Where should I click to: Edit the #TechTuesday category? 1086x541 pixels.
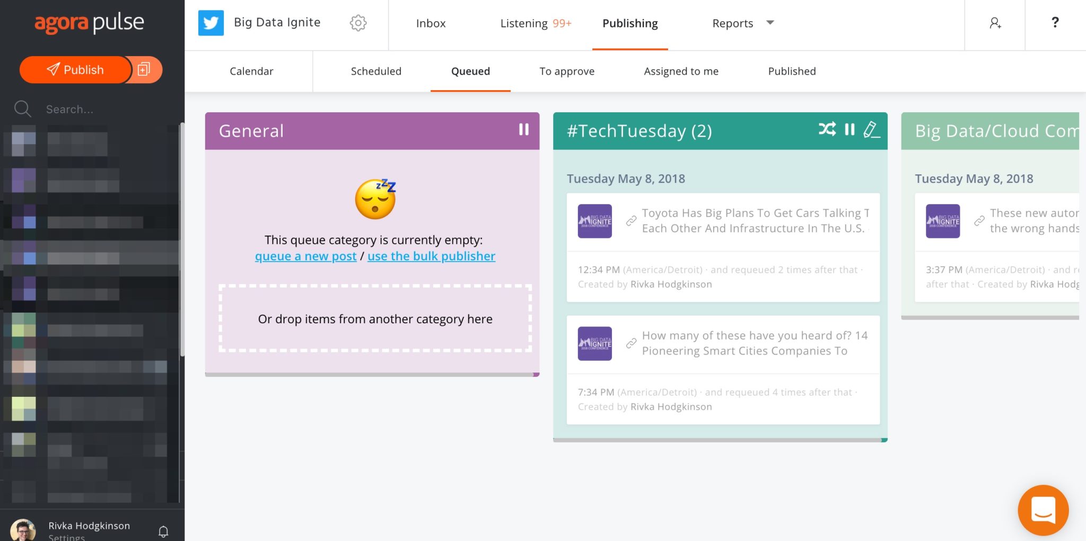click(871, 129)
